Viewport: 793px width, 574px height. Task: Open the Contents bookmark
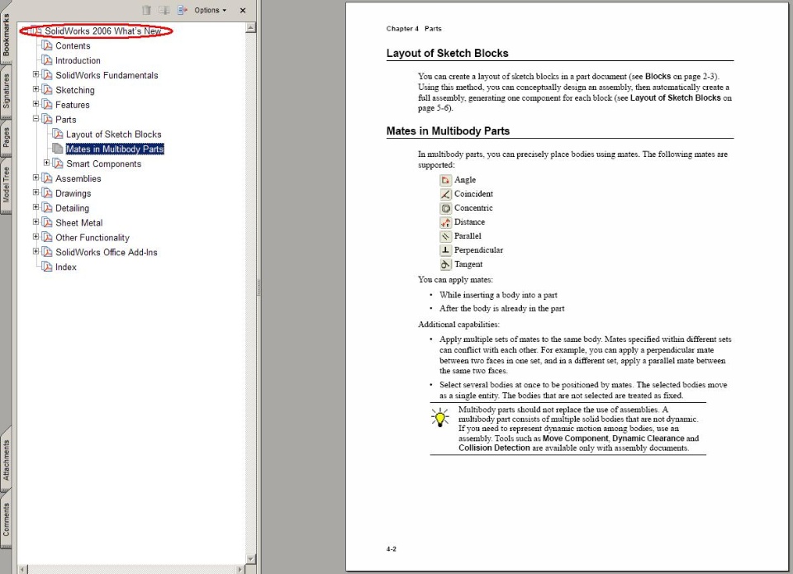[73, 45]
